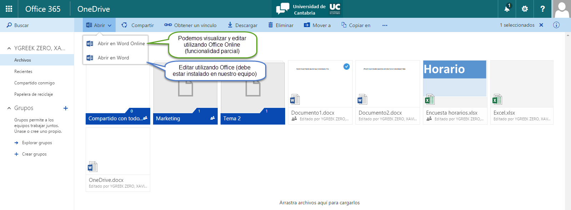Click into the Buscar search field

[x=37, y=25]
